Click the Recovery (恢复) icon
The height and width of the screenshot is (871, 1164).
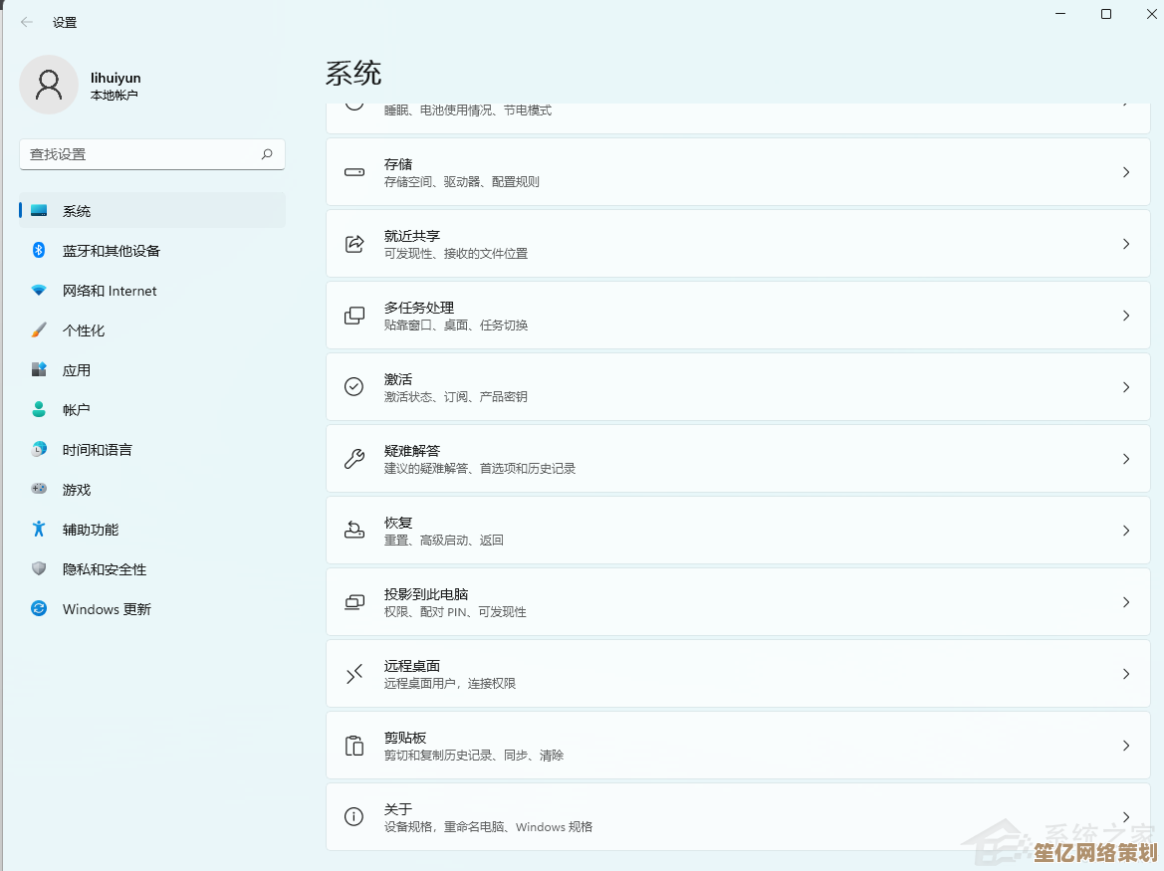(354, 531)
